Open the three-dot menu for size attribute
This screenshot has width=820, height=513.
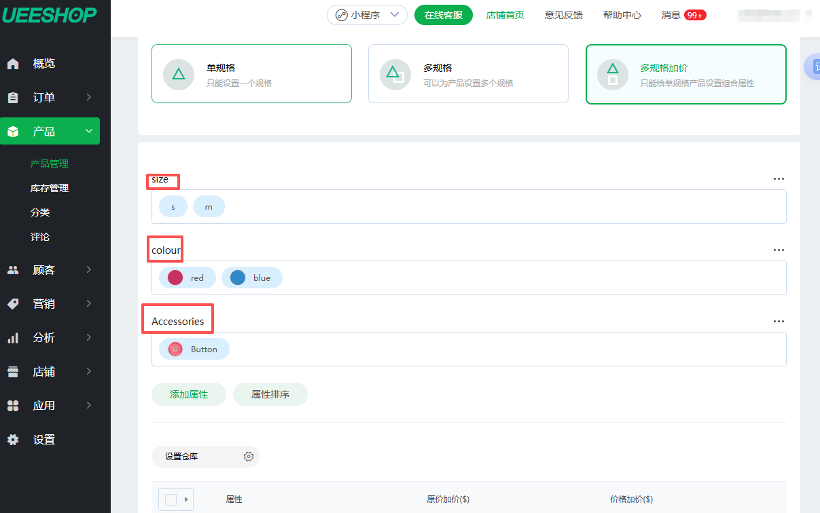(779, 179)
